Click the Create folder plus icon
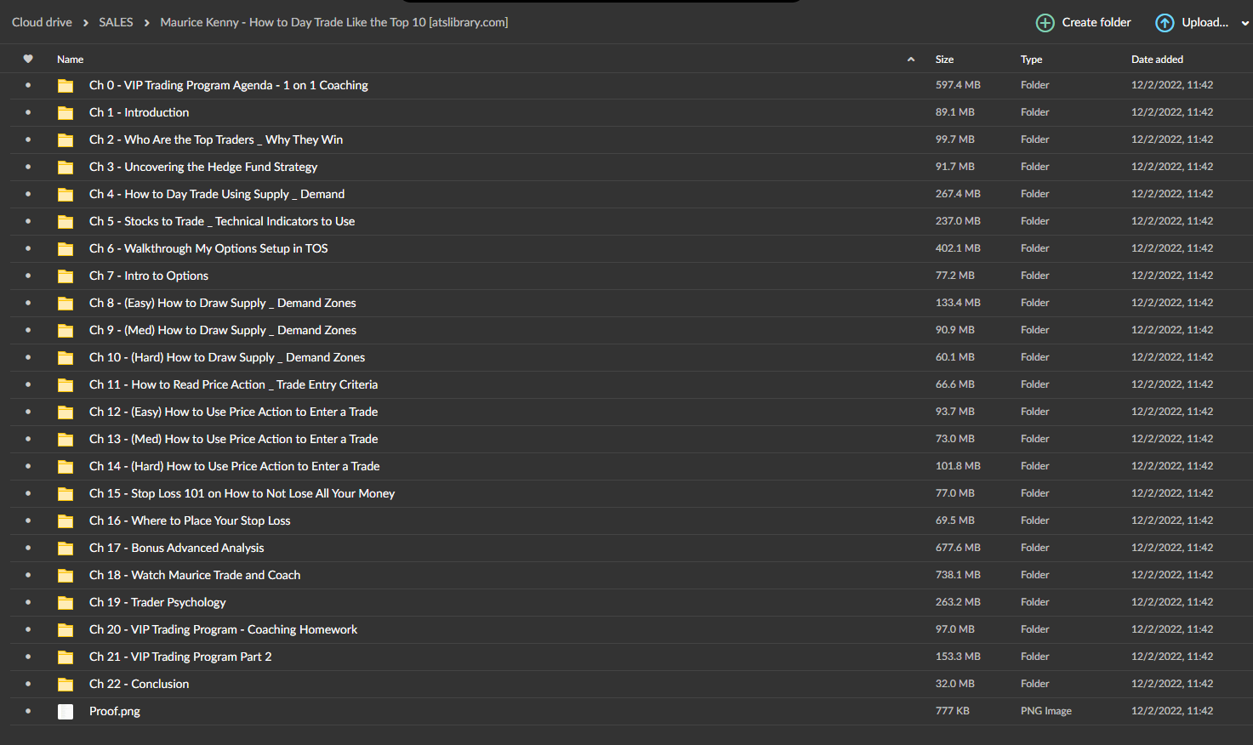Screen dimensions: 1253x745 click(1045, 23)
